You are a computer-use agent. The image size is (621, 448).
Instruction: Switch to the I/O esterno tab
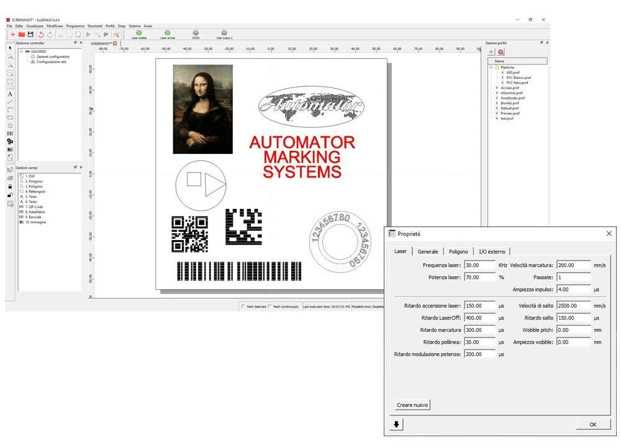click(x=492, y=251)
